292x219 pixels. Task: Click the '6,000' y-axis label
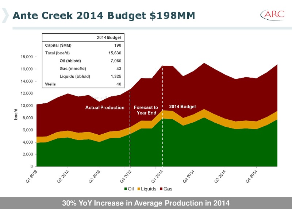point(28,130)
